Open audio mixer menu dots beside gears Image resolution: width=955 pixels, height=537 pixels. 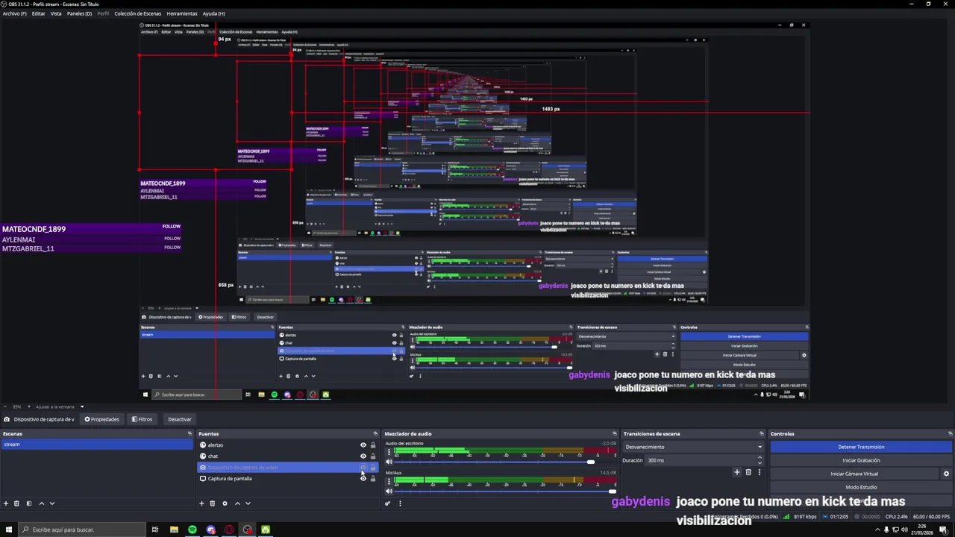[400, 503]
